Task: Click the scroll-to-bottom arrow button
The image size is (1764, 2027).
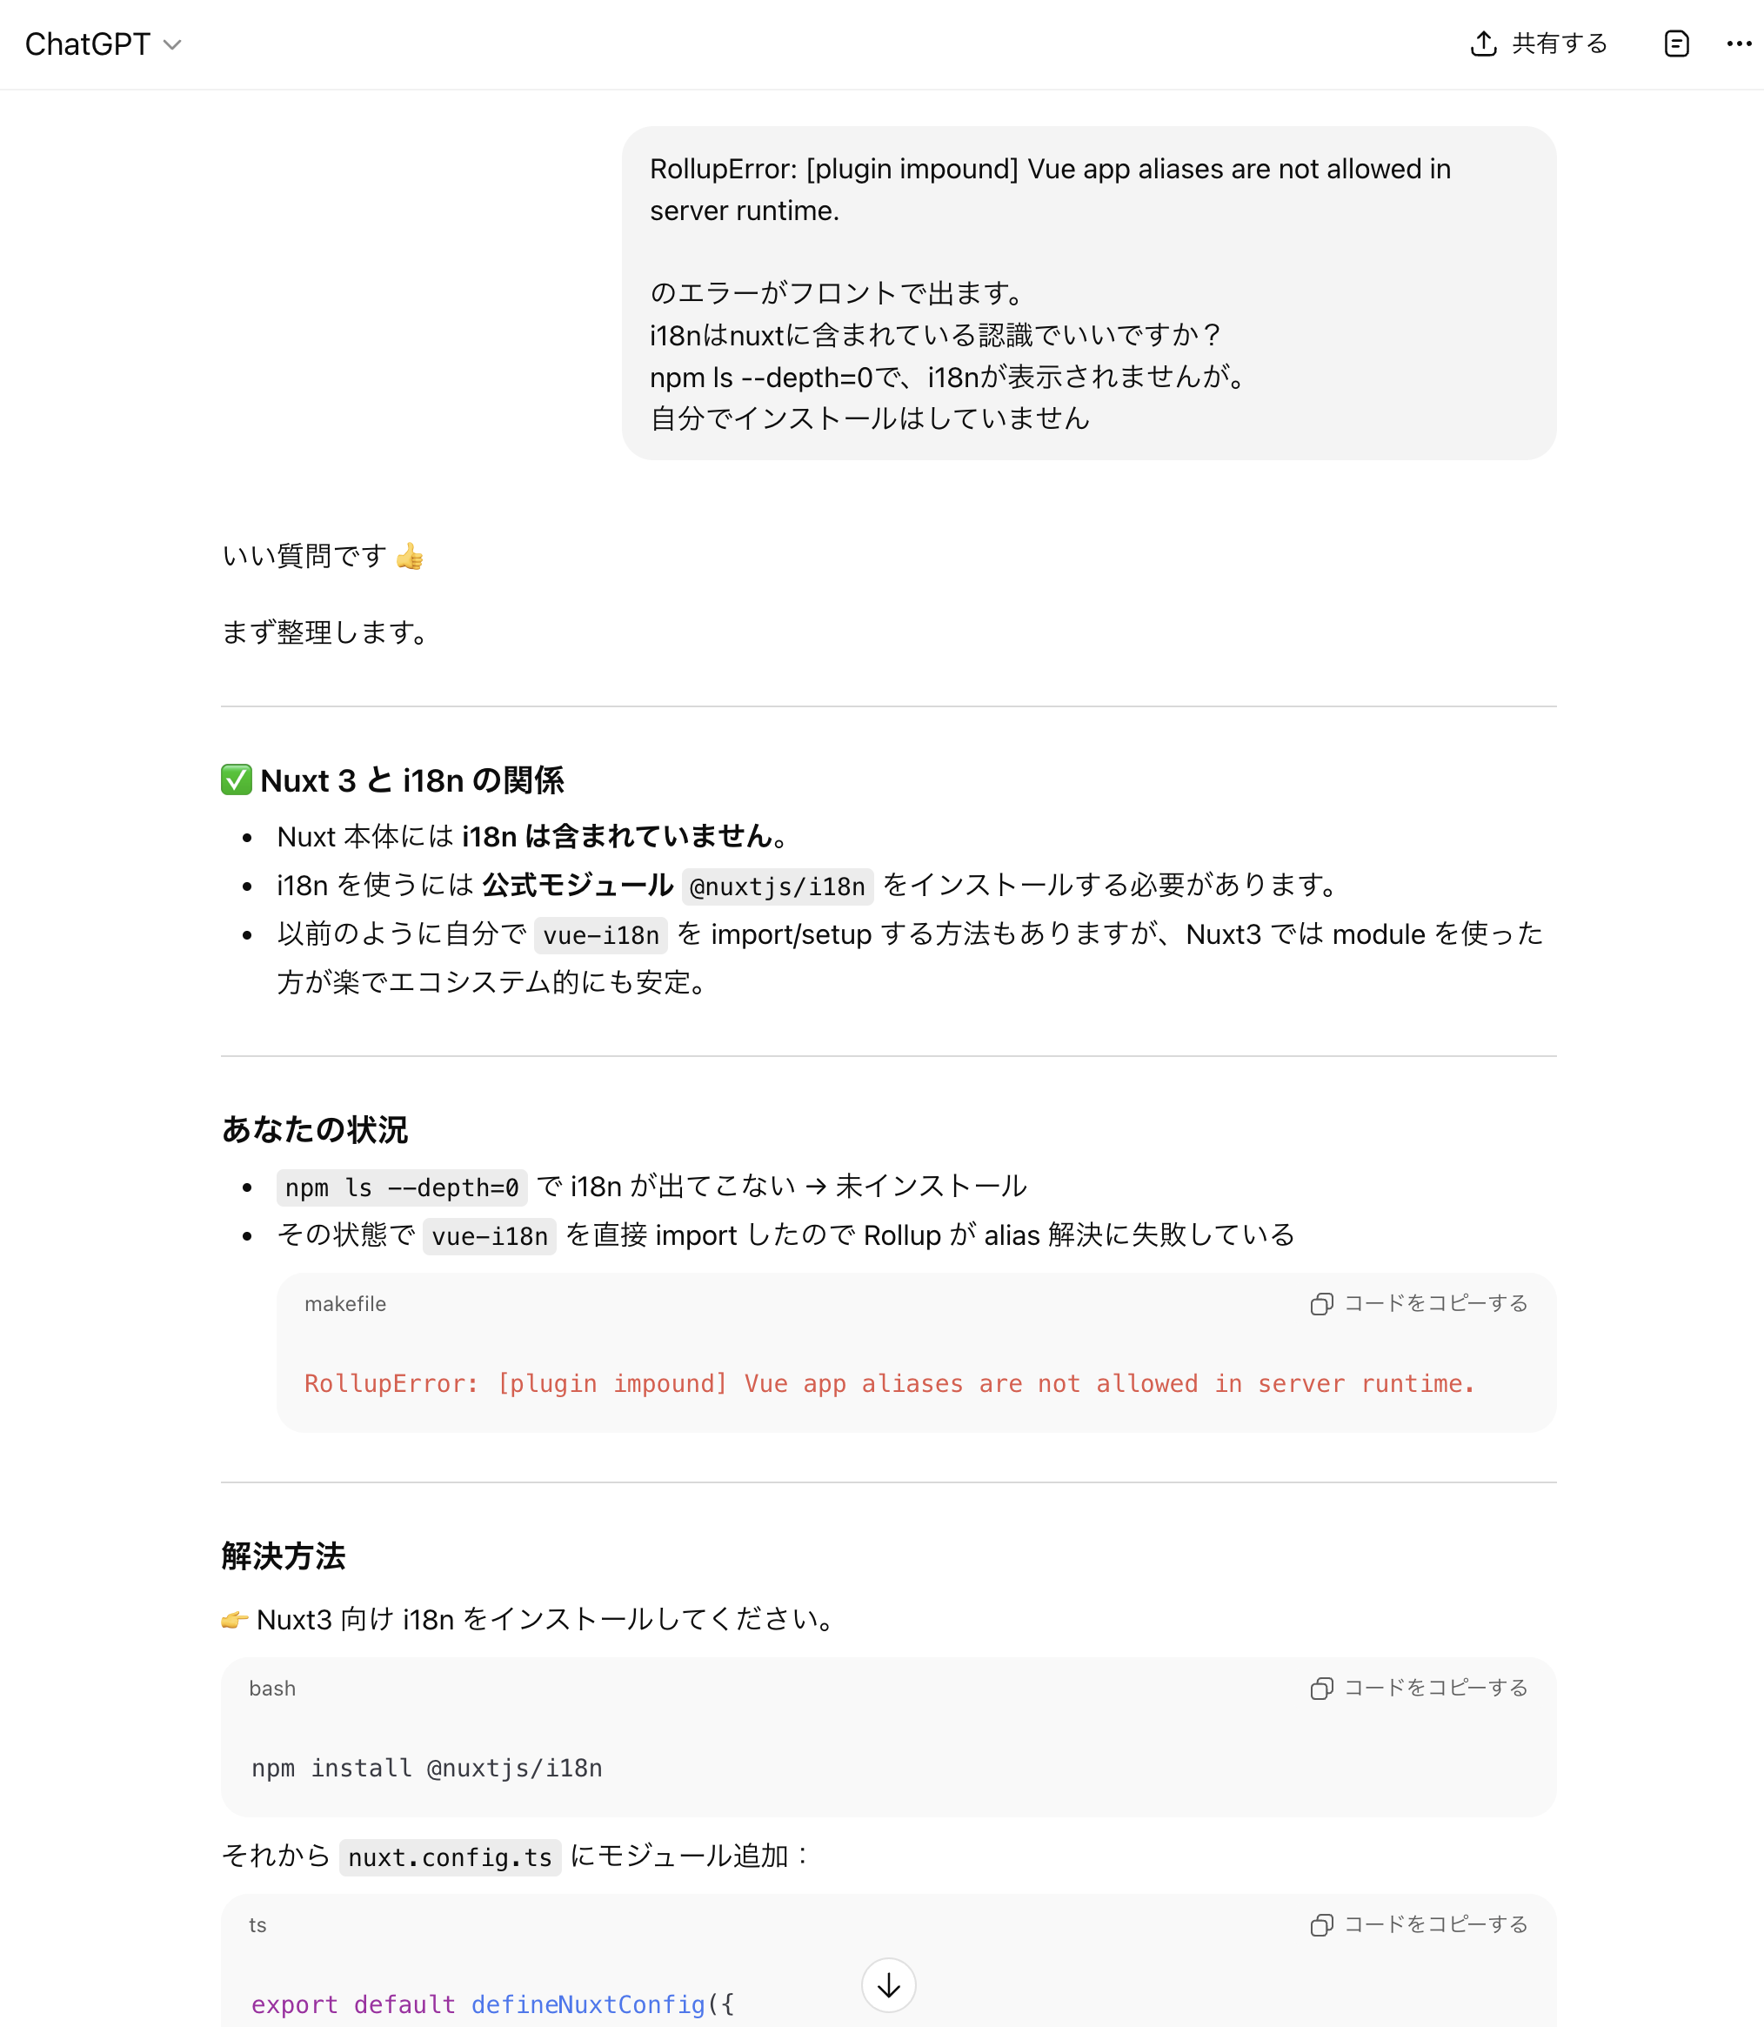Action: (888, 1985)
